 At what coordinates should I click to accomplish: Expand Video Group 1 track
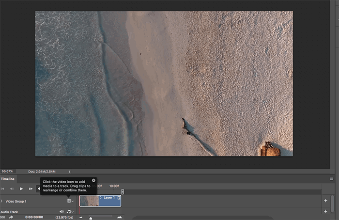[2, 201]
